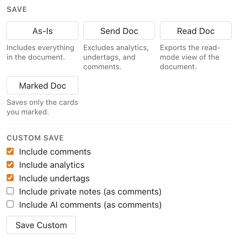Select the Read Doc export button
Image resolution: width=239 pixels, height=240 pixels.
[x=196, y=30]
